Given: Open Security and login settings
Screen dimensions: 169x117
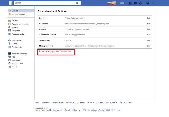Looking at the screenshot, I should pos(19,14).
